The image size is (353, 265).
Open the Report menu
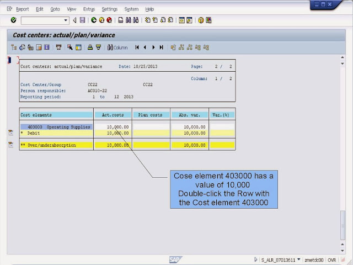point(22,9)
